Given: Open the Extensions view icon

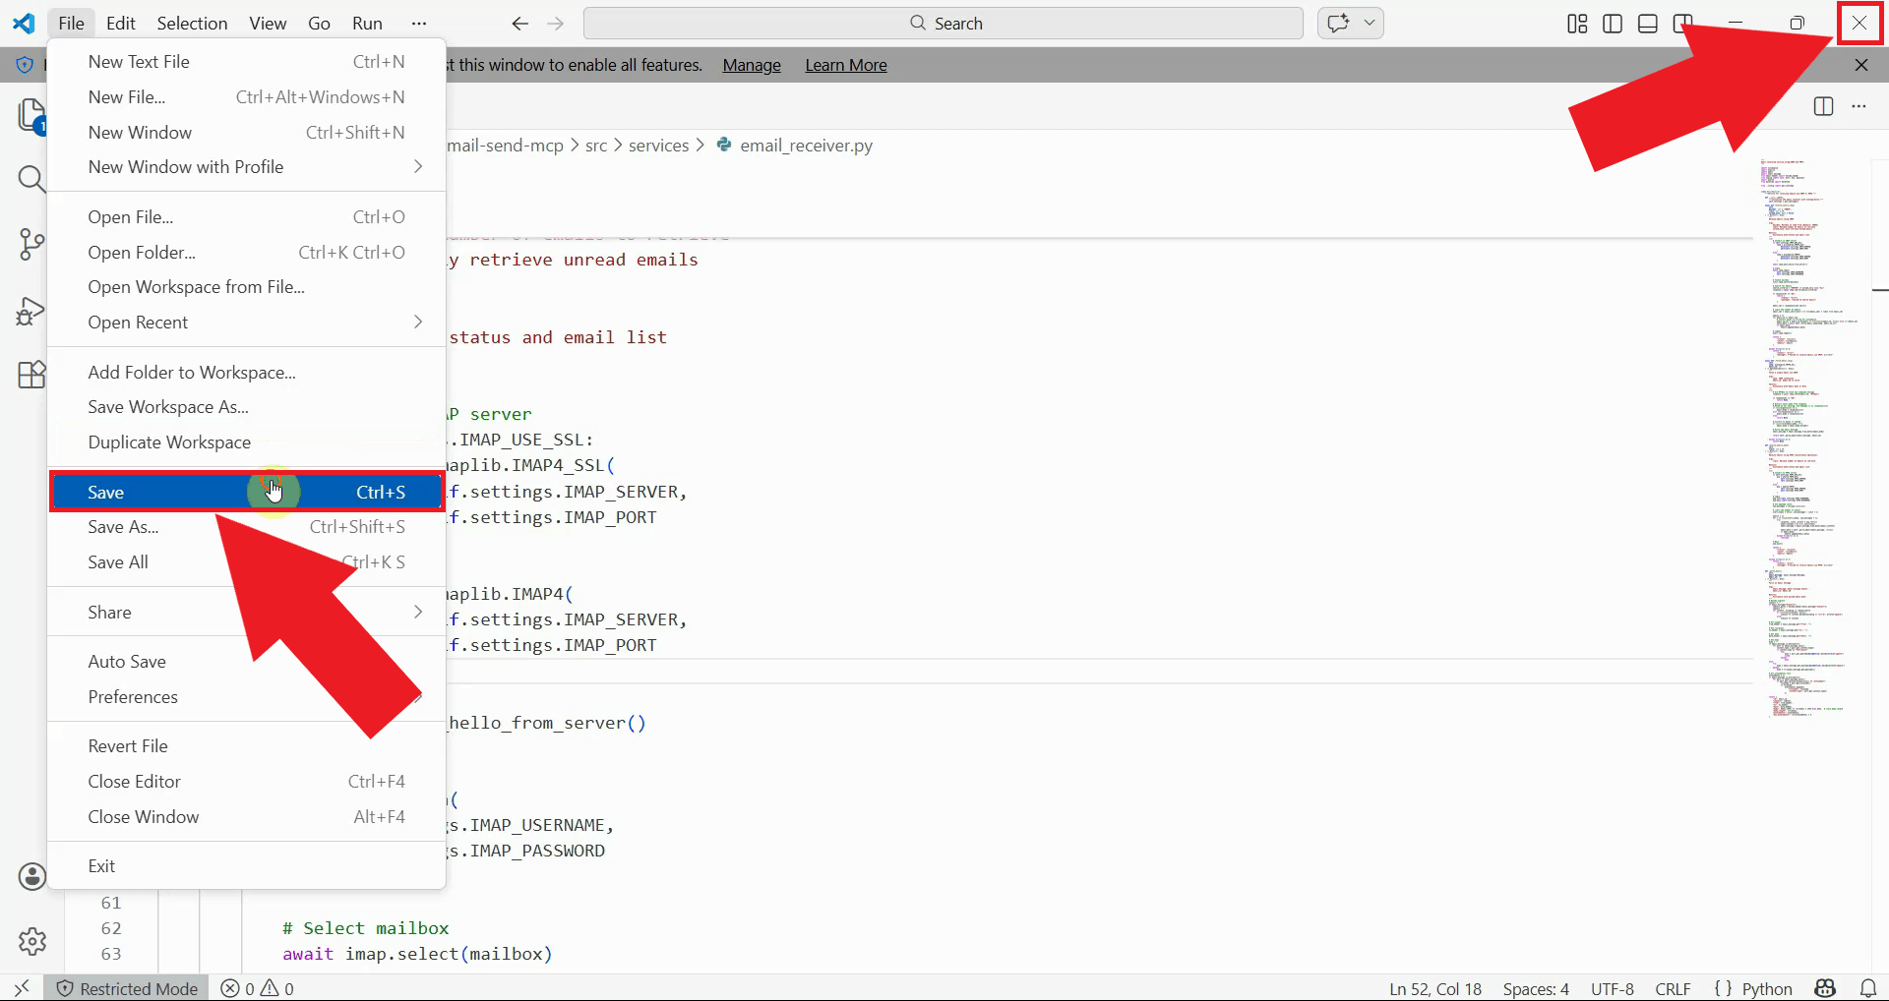Looking at the screenshot, I should pyautogui.click(x=31, y=375).
